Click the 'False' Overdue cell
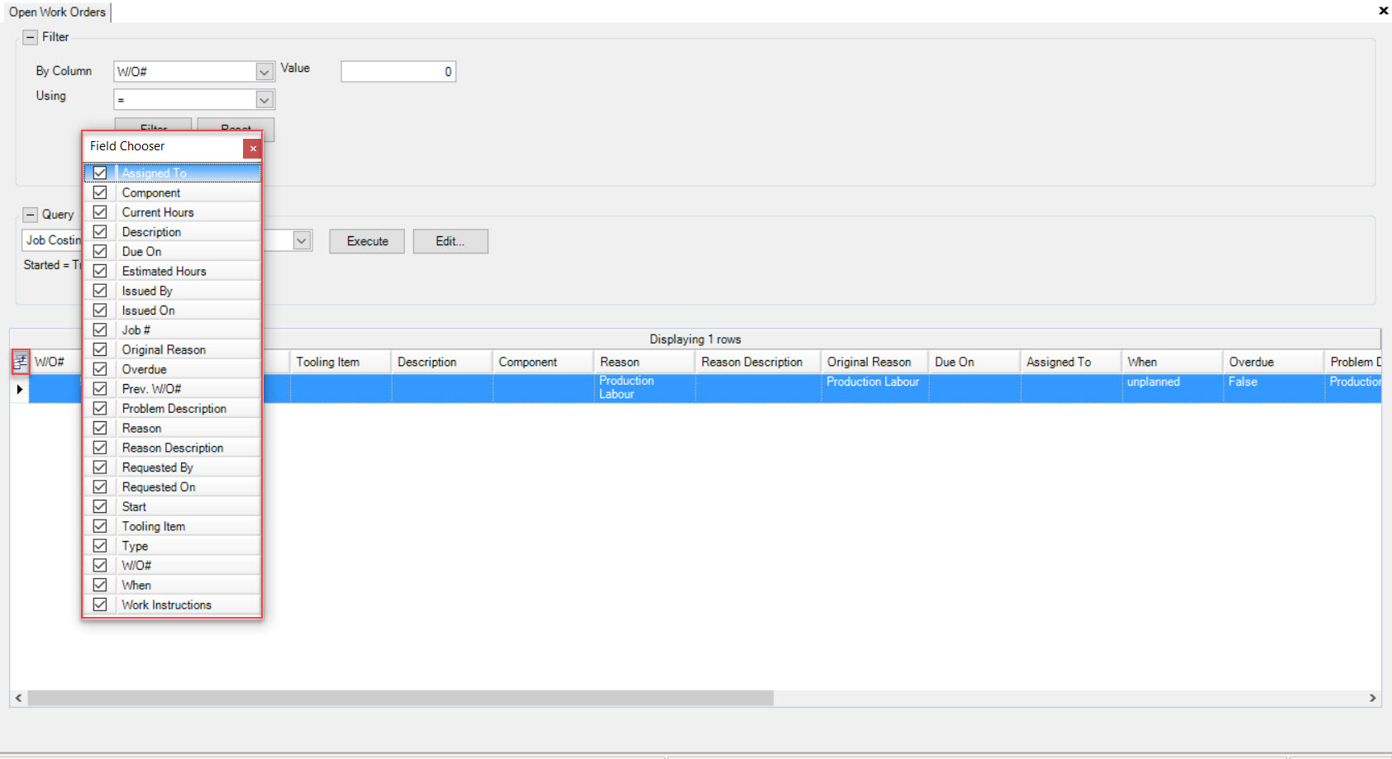This screenshot has height=759, width=1392. [1273, 388]
